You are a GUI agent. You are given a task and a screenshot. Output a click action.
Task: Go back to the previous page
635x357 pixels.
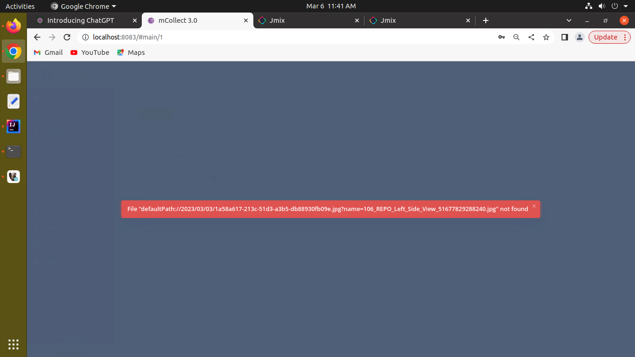[x=37, y=37]
